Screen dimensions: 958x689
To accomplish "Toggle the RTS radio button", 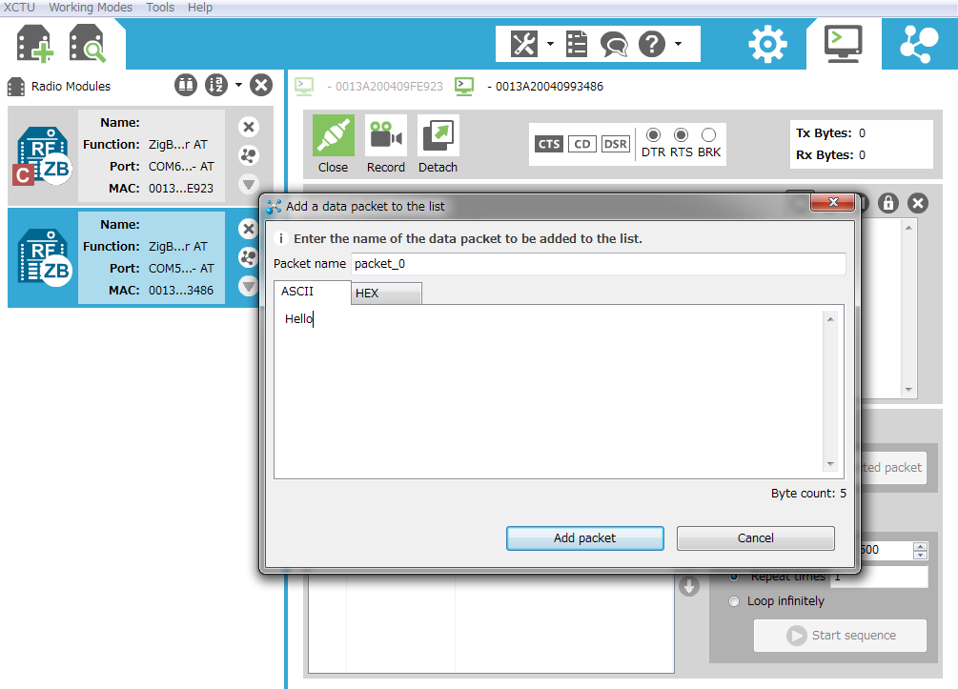I will (x=681, y=134).
